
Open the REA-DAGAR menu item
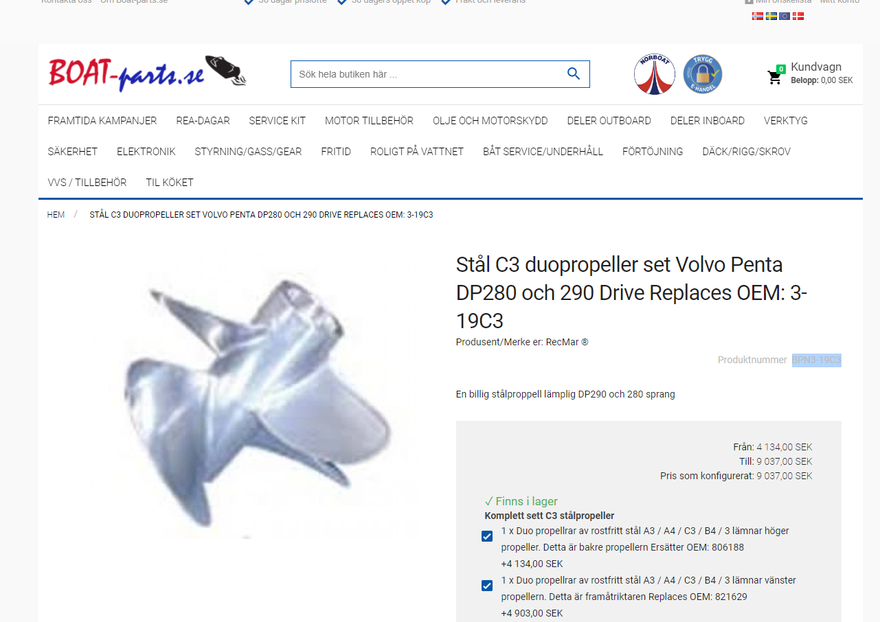(203, 121)
